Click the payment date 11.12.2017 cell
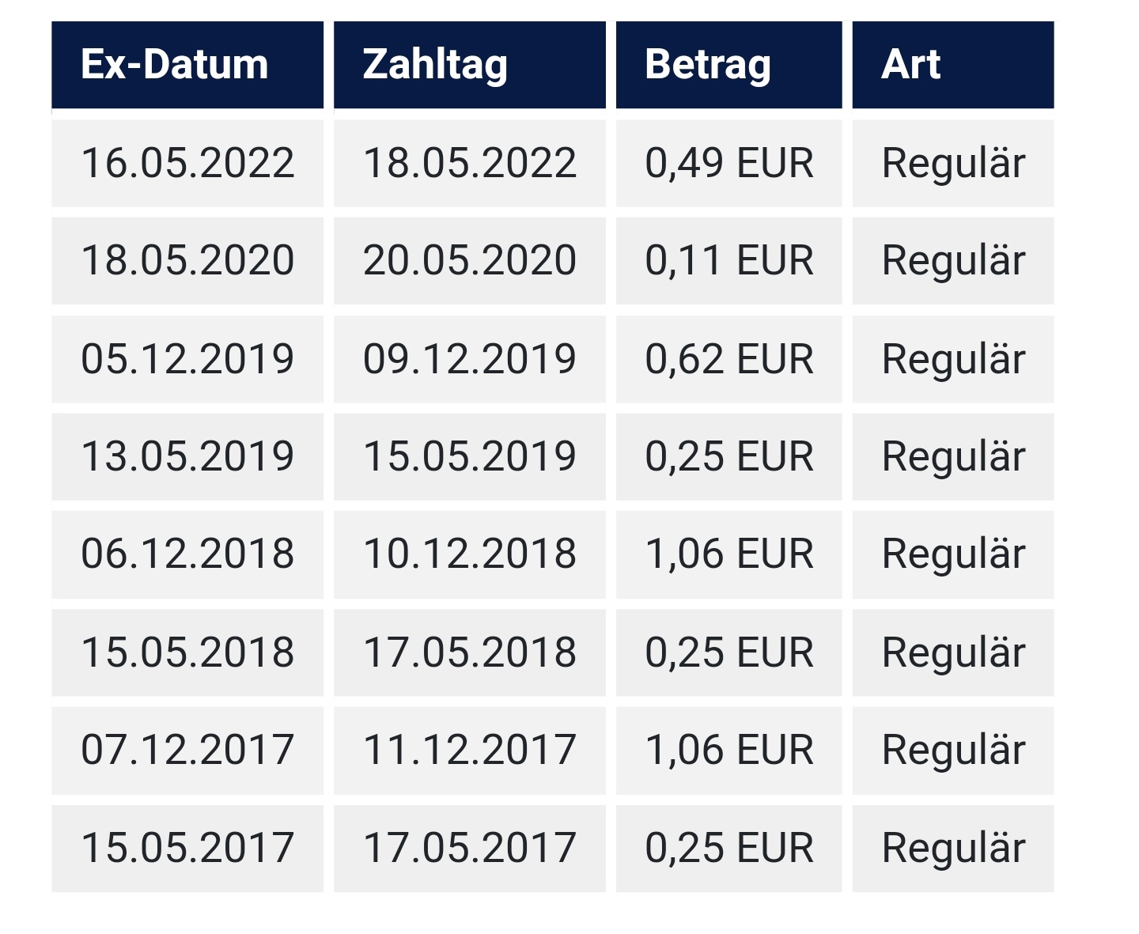The height and width of the screenshot is (934, 1139). [x=469, y=751]
